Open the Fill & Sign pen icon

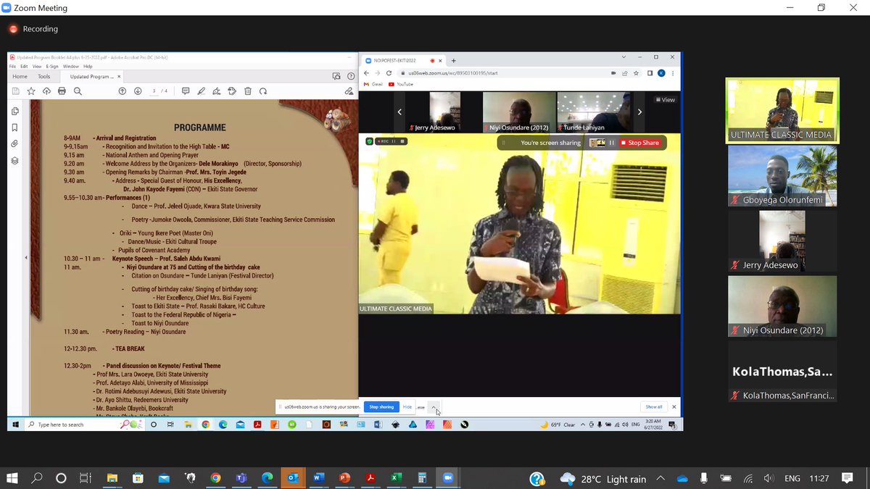pos(217,91)
